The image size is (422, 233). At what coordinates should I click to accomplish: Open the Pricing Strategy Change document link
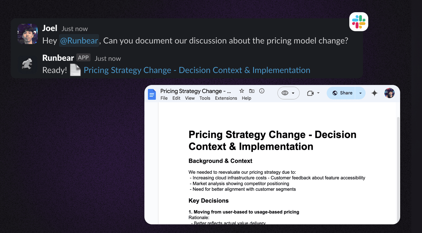point(197,70)
